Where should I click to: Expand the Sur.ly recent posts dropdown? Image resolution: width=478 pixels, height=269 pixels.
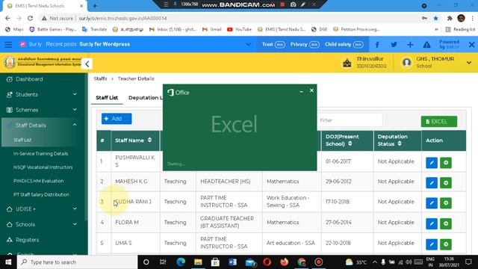249,45
